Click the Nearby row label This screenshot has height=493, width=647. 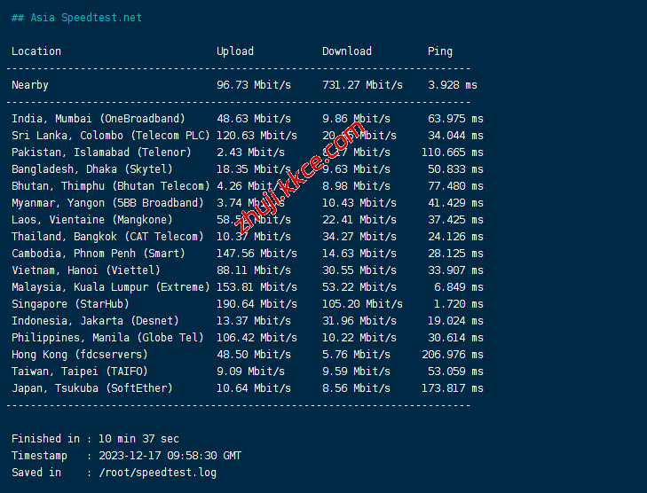pyautogui.click(x=30, y=85)
